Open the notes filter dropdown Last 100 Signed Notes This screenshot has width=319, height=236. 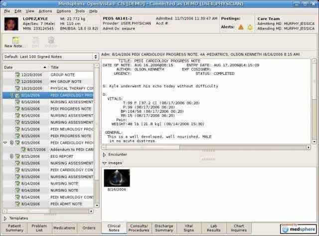click(51, 57)
